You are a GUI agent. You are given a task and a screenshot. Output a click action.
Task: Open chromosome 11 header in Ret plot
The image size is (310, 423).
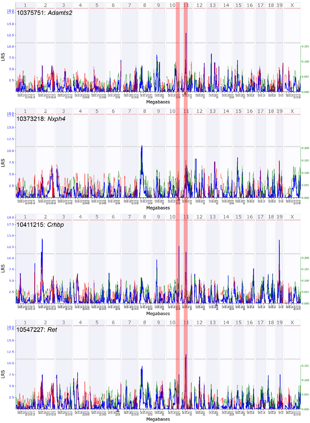coord(186,322)
